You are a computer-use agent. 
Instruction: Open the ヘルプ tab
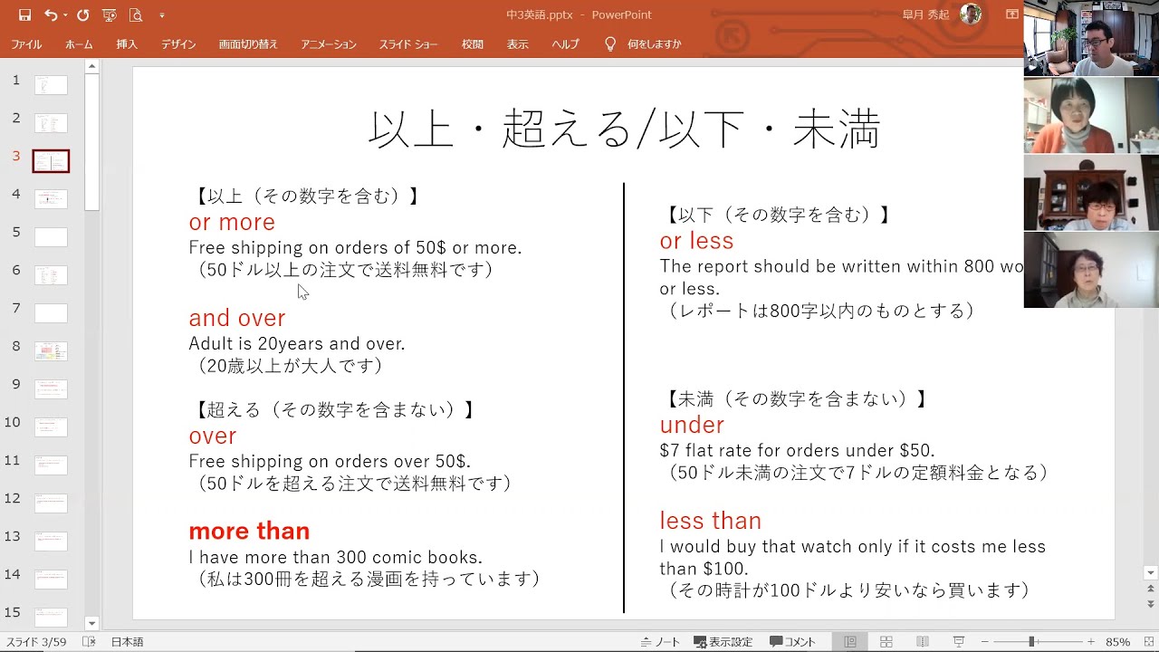[x=566, y=44]
